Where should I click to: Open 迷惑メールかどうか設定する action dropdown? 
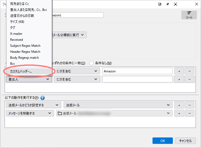pyautogui.click(x=34, y=105)
